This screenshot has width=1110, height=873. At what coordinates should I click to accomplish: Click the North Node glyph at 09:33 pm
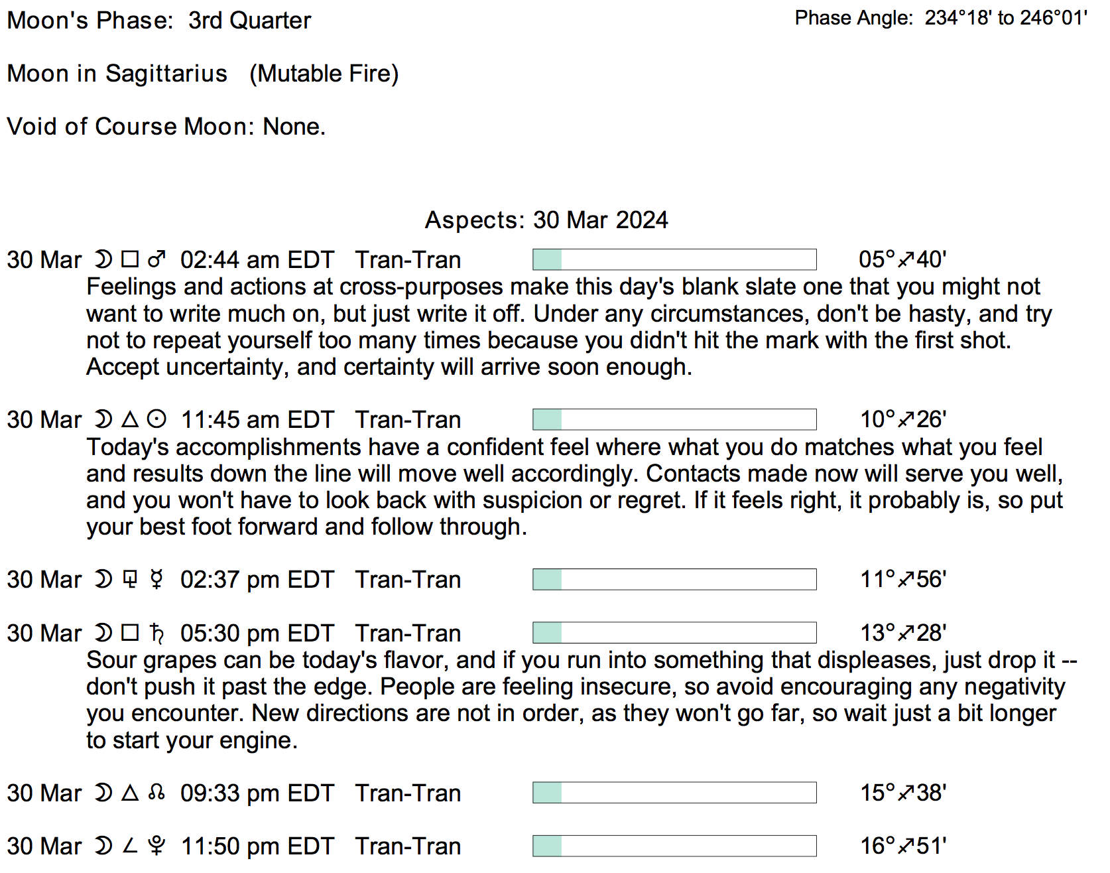point(156,792)
